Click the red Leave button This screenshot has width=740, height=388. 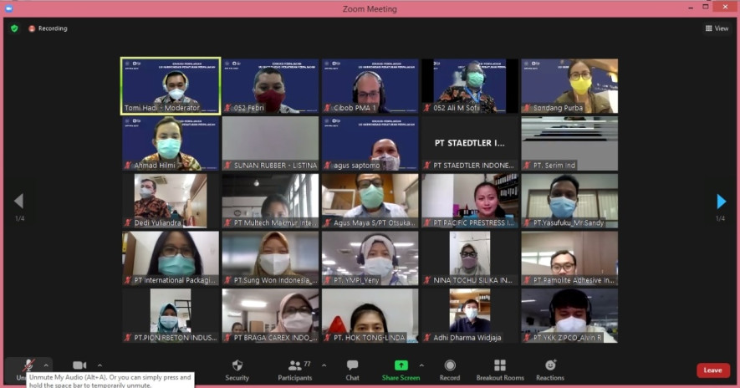tap(712, 370)
